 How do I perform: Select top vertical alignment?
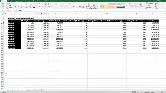(x=40, y=4)
